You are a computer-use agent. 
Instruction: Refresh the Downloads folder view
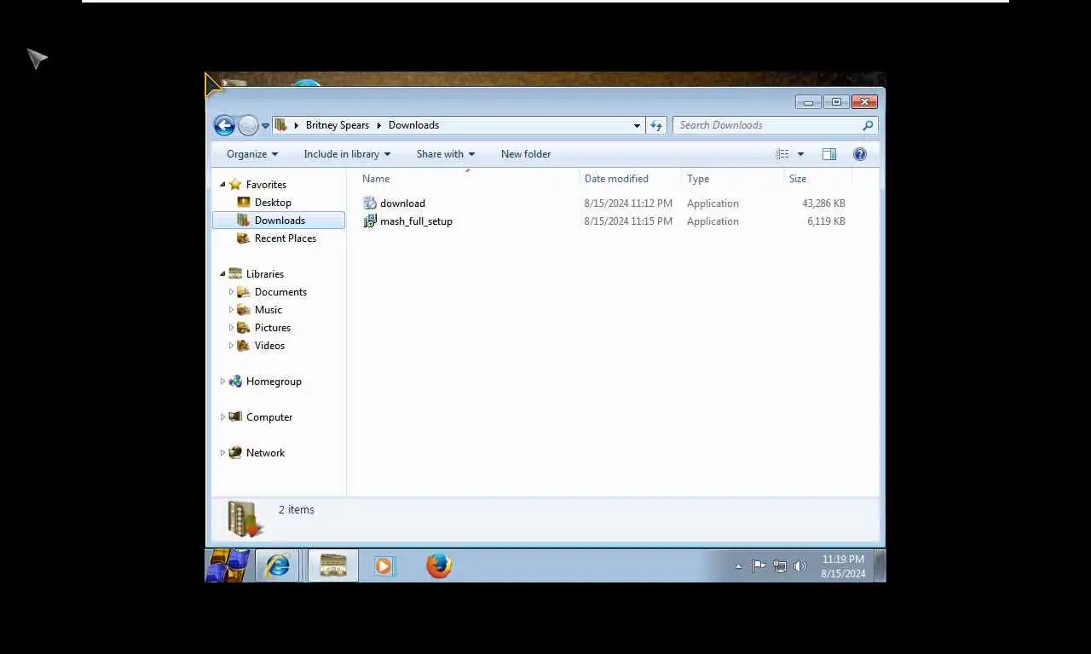[x=656, y=125]
